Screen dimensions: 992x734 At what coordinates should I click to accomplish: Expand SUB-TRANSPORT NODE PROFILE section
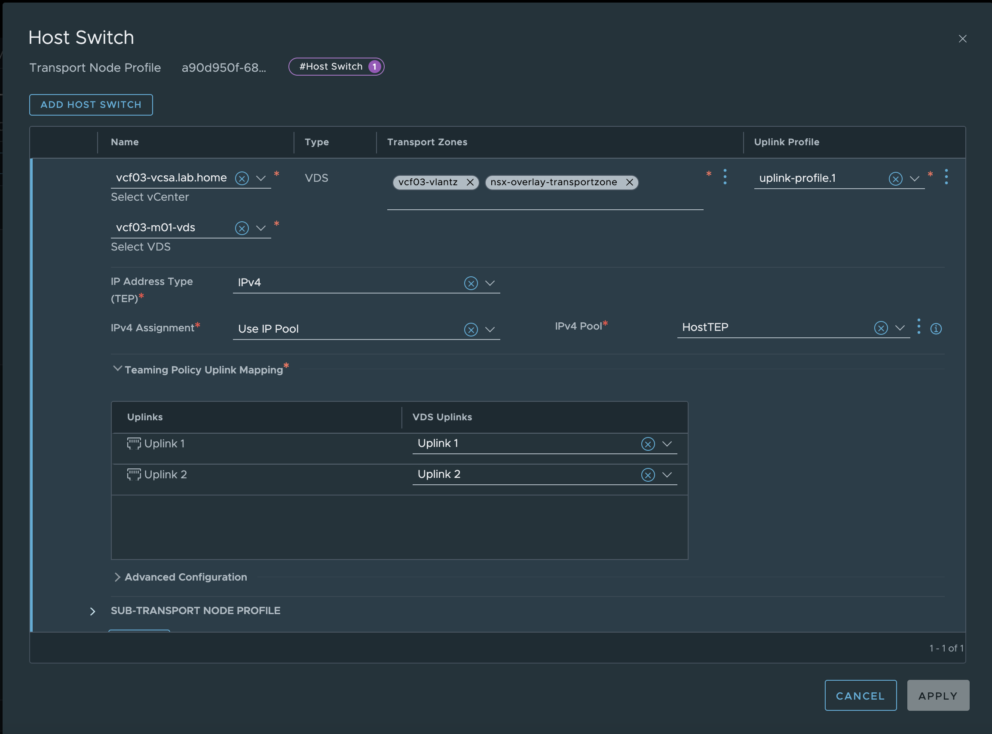pyautogui.click(x=92, y=612)
